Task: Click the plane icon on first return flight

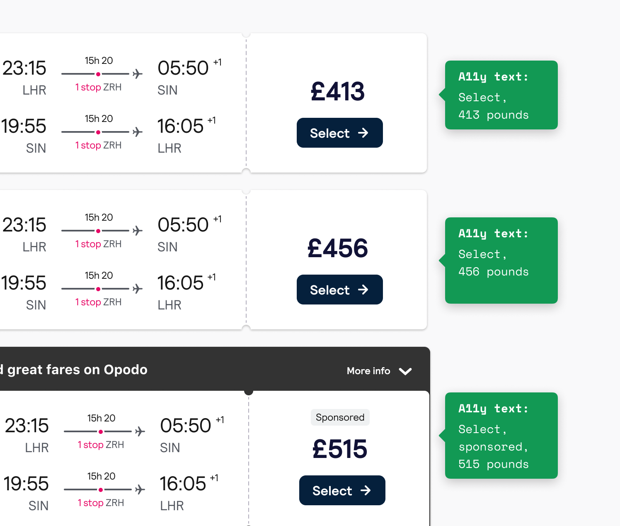Action: click(138, 132)
